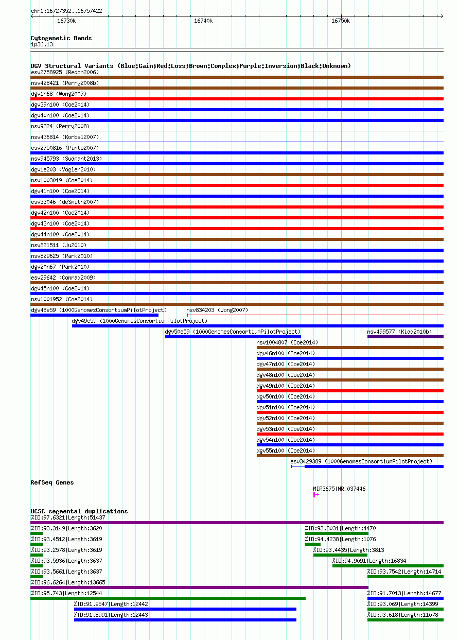Select the 1p36.13 cytogenetic band
This screenshot has height=640, width=458.
tap(42, 44)
